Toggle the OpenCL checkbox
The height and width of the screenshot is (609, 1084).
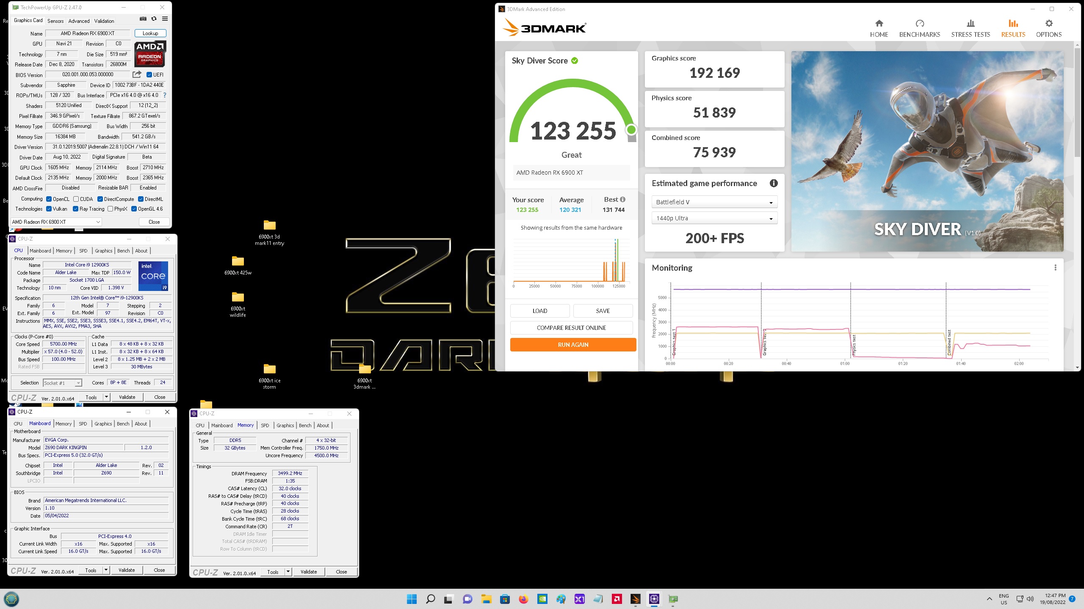(x=49, y=199)
